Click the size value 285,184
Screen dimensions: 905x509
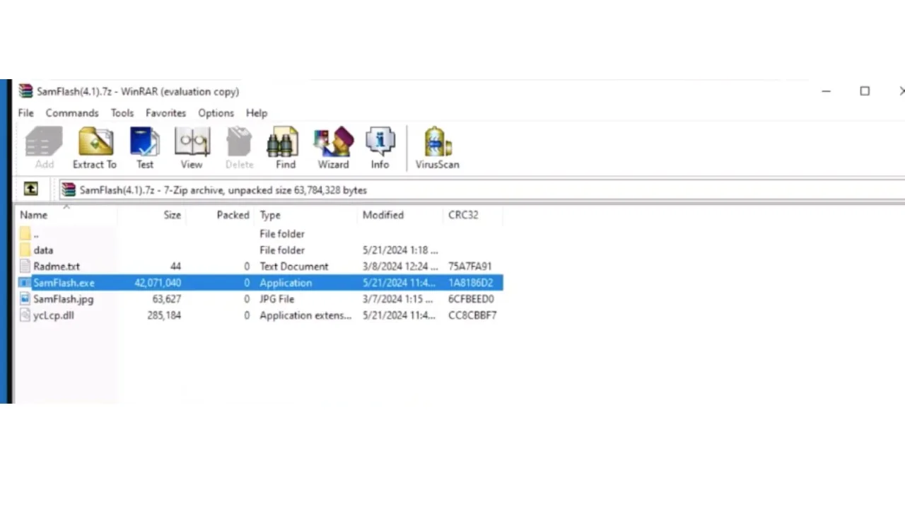[164, 315]
